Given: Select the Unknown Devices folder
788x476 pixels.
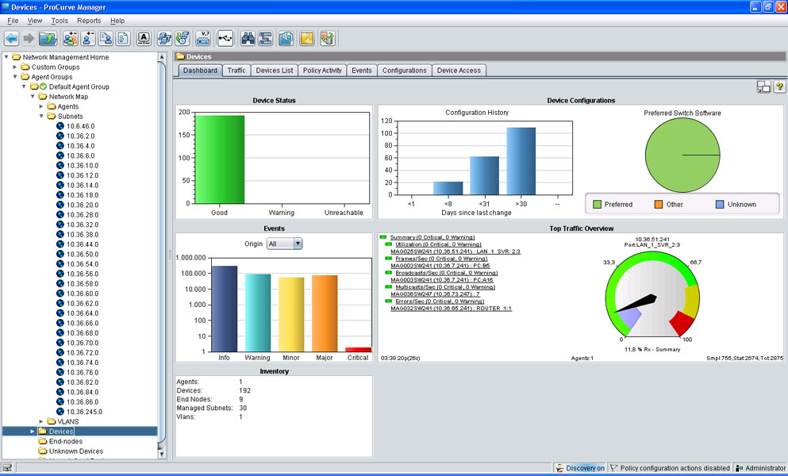Looking at the screenshot, I should coord(76,451).
